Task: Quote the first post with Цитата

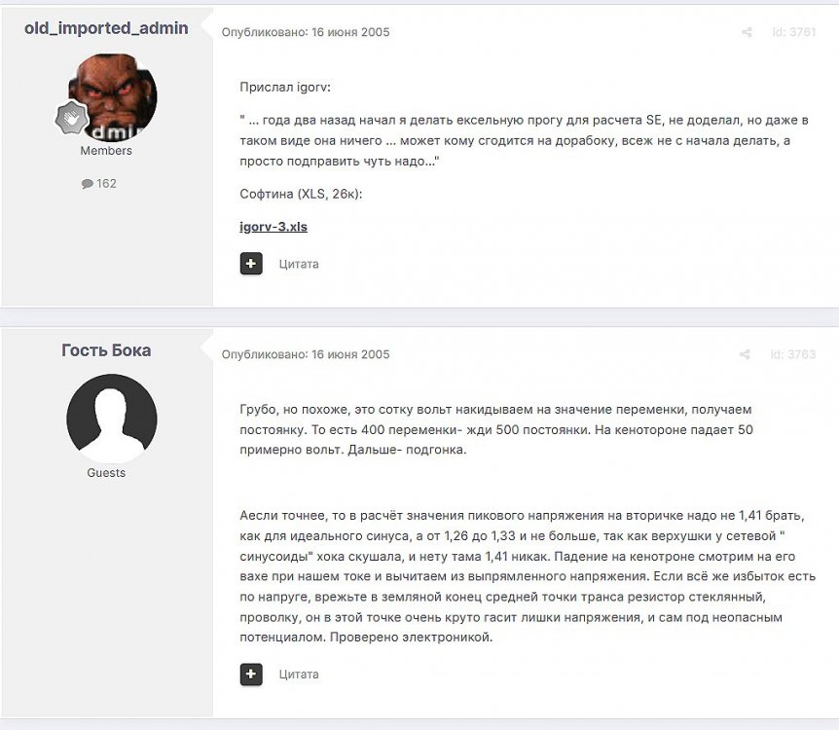Action: (299, 264)
